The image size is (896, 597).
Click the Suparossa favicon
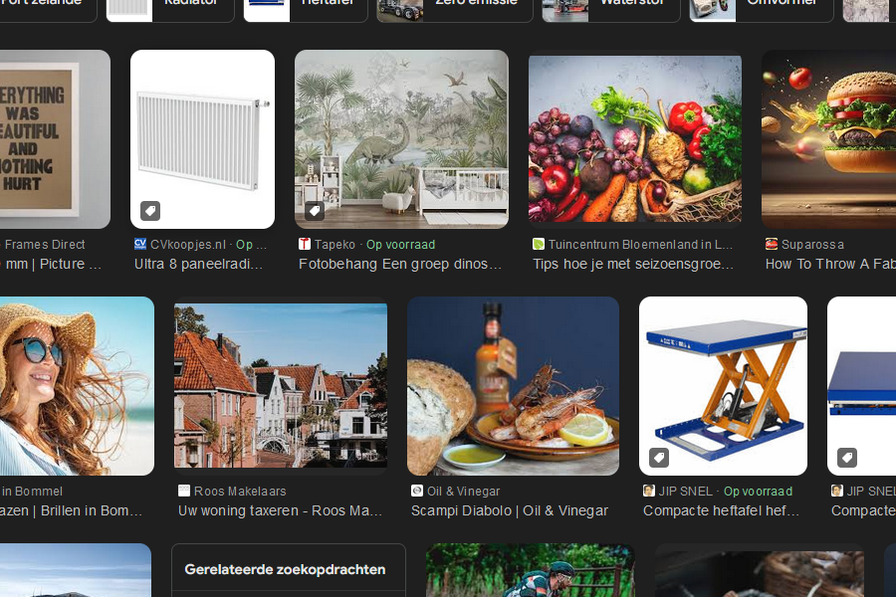pyautogui.click(x=772, y=244)
